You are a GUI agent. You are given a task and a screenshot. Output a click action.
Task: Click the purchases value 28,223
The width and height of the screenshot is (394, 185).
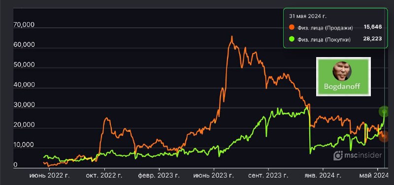click(373, 39)
